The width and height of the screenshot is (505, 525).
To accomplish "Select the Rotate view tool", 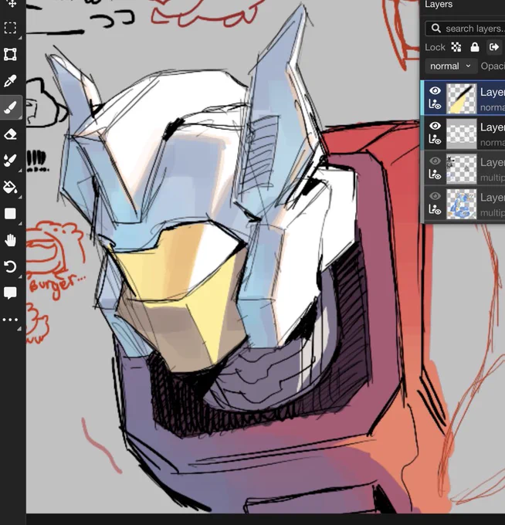I will click(10, 266).
